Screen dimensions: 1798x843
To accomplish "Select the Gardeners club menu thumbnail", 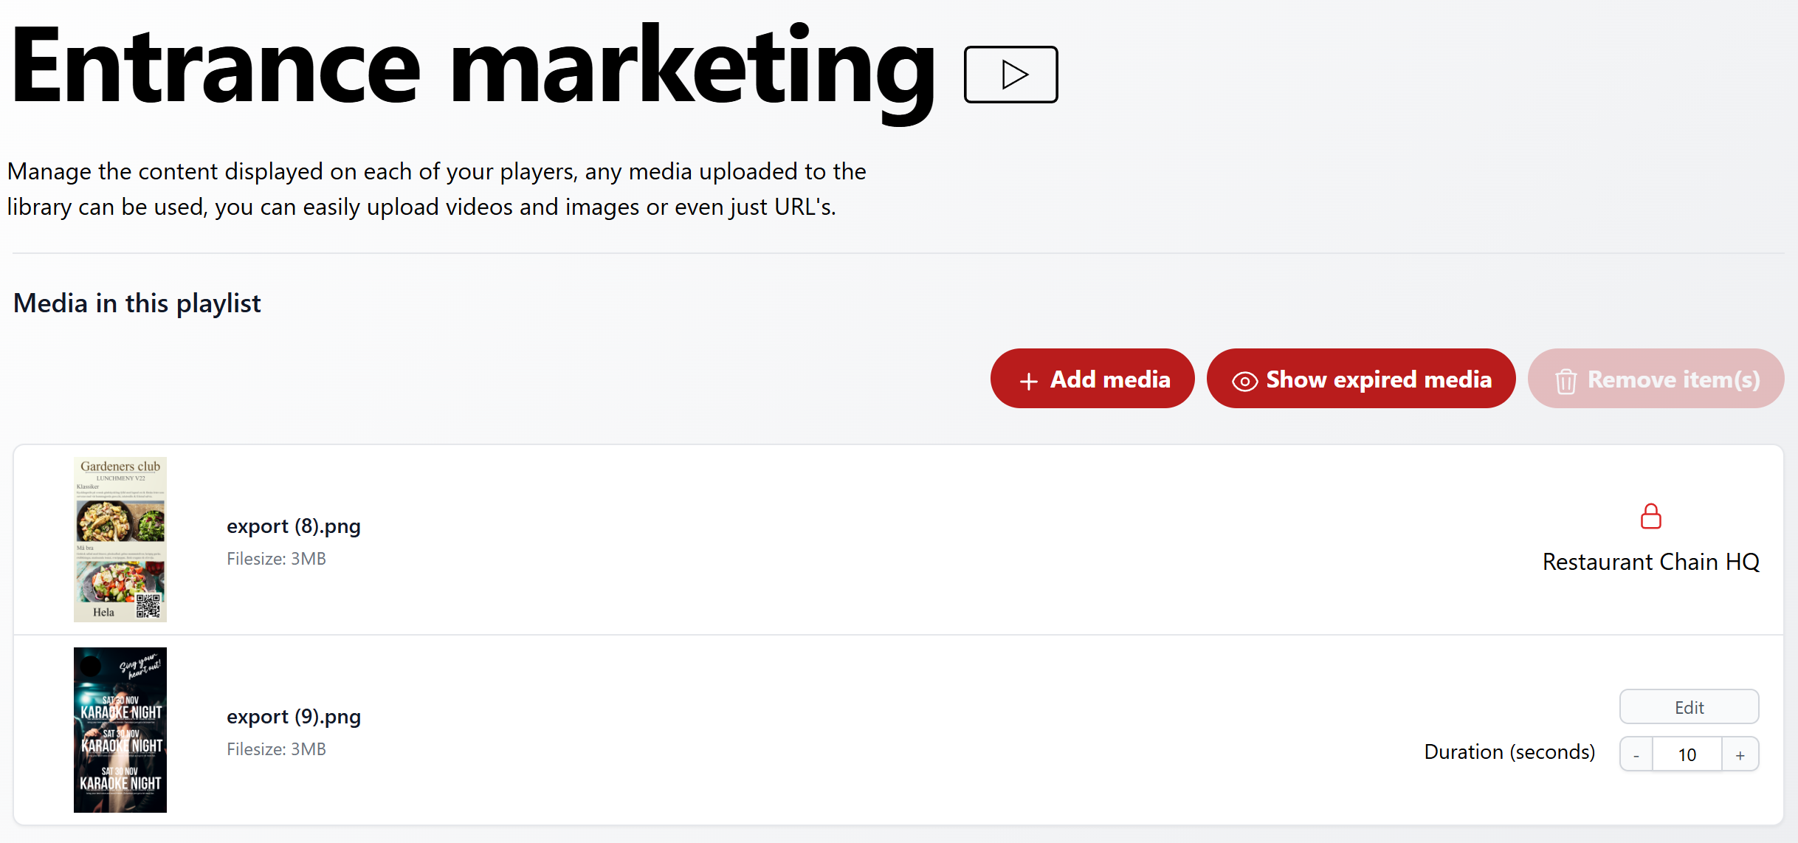I will [x=120, y=540].
